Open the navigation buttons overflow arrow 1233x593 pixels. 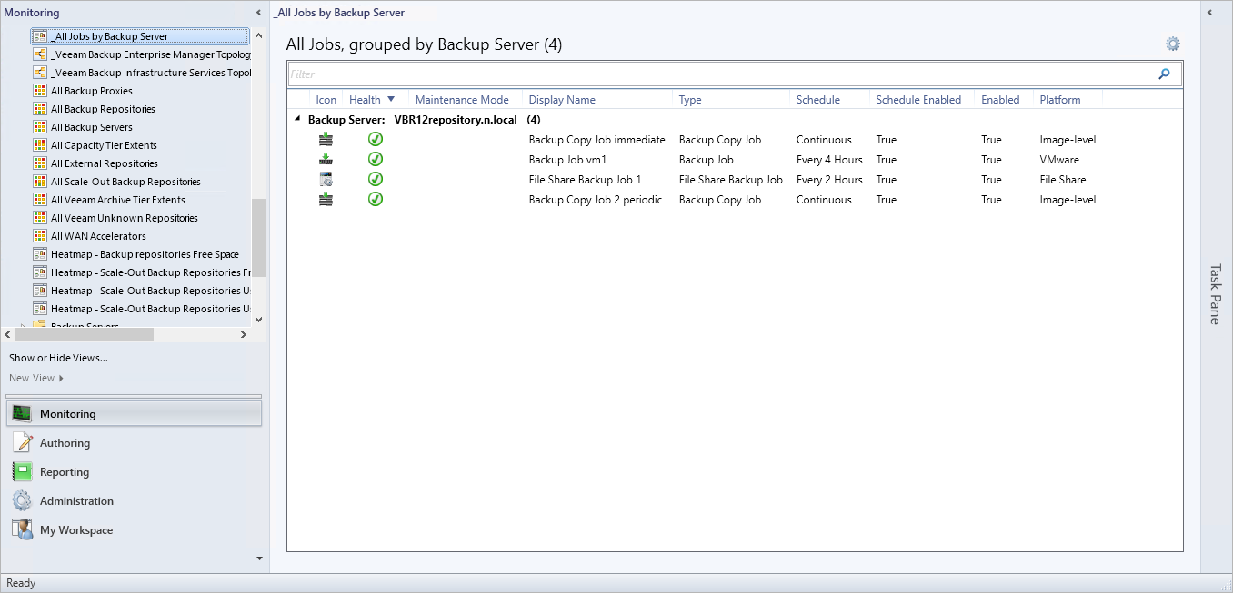click(x=259, y=558)
